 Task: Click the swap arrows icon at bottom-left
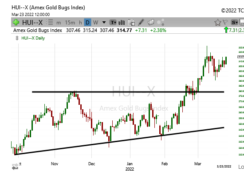pos(15,167)
